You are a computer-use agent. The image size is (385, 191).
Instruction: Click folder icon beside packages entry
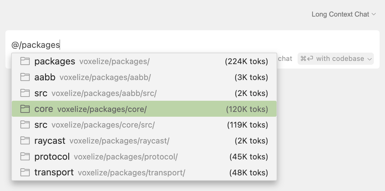point(25,61)
